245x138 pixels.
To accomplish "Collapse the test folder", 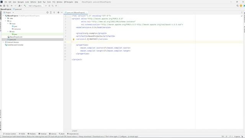I will point(8,31).
